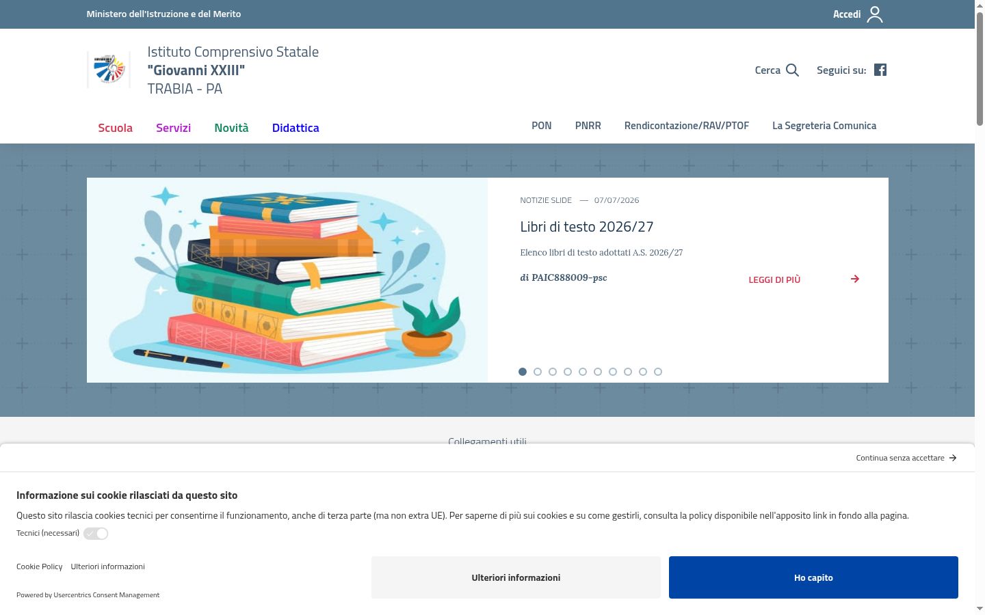Open the Cookie Policy link
This screenshot has width=985, height=615.
(39, 566)
